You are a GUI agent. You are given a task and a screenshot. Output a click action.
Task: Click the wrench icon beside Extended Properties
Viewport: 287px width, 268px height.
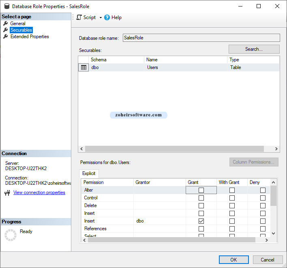pos(6,36)
